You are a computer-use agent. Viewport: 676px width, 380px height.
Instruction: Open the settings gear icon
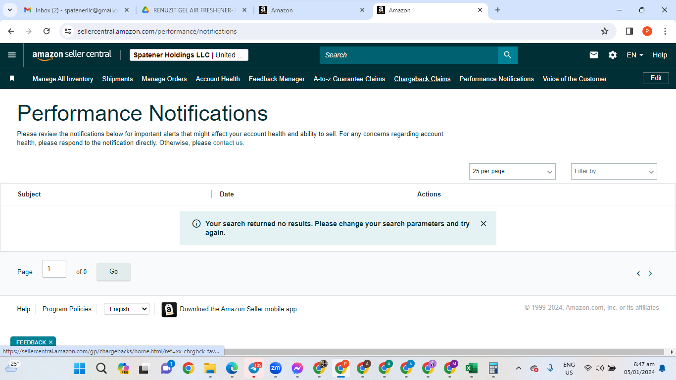[x=613, y=55]
